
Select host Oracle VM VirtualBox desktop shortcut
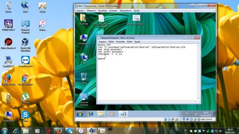coord(25,45)
